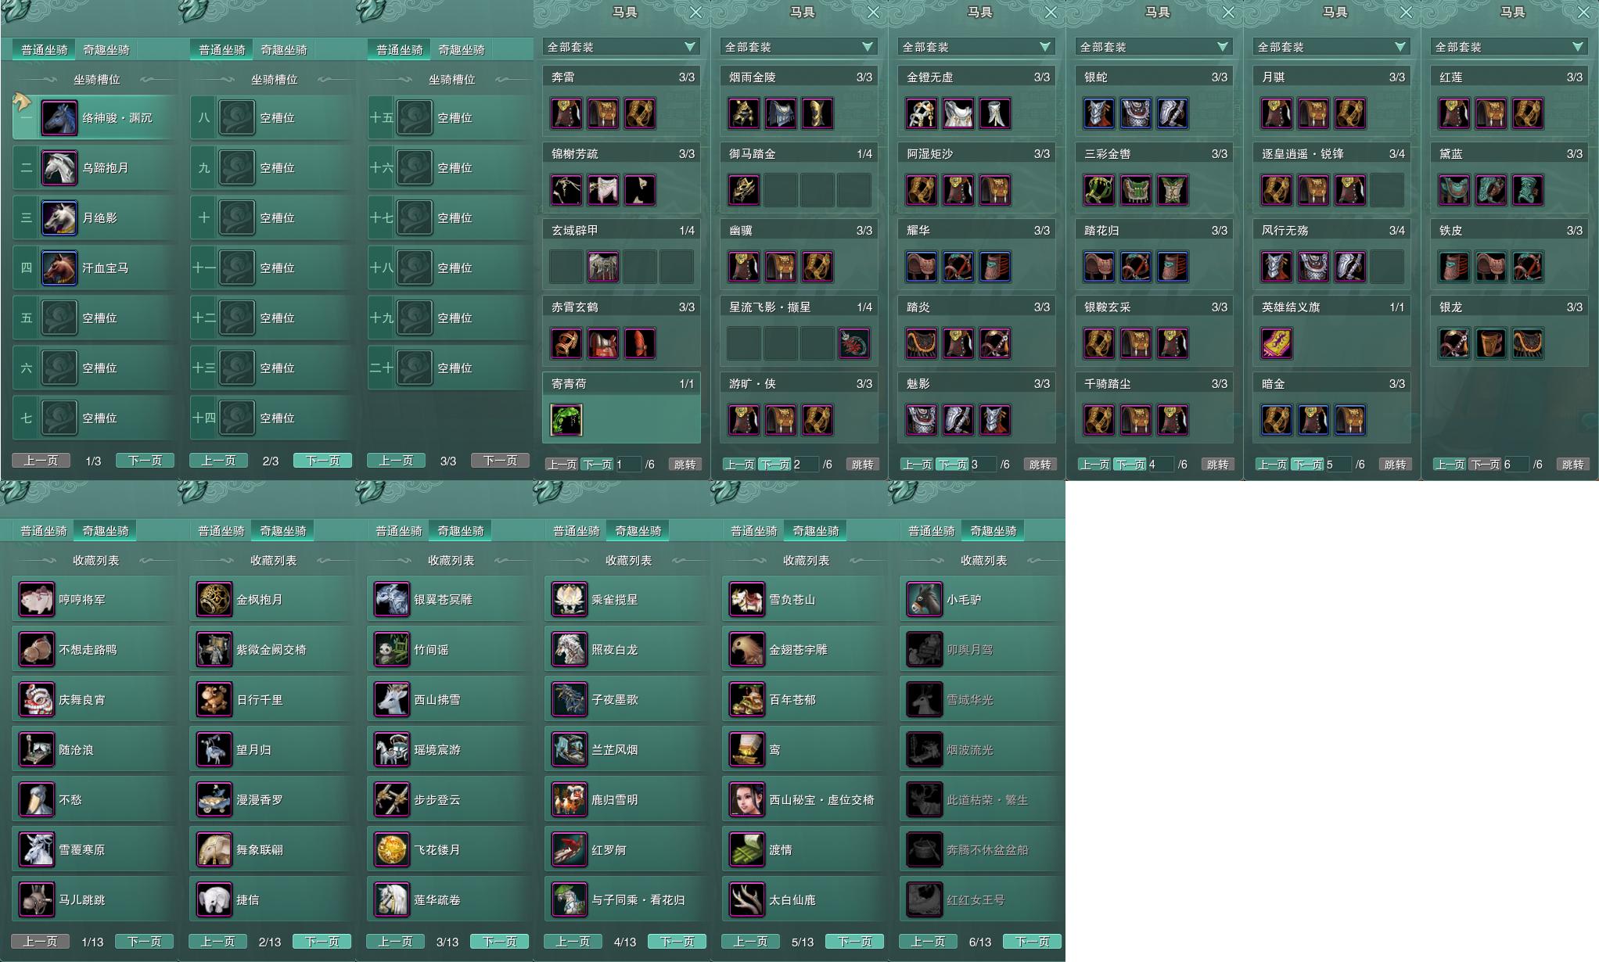Screen dimensions: 1599x962
Task: Select empty mount slot 十四
Action: 271,418
